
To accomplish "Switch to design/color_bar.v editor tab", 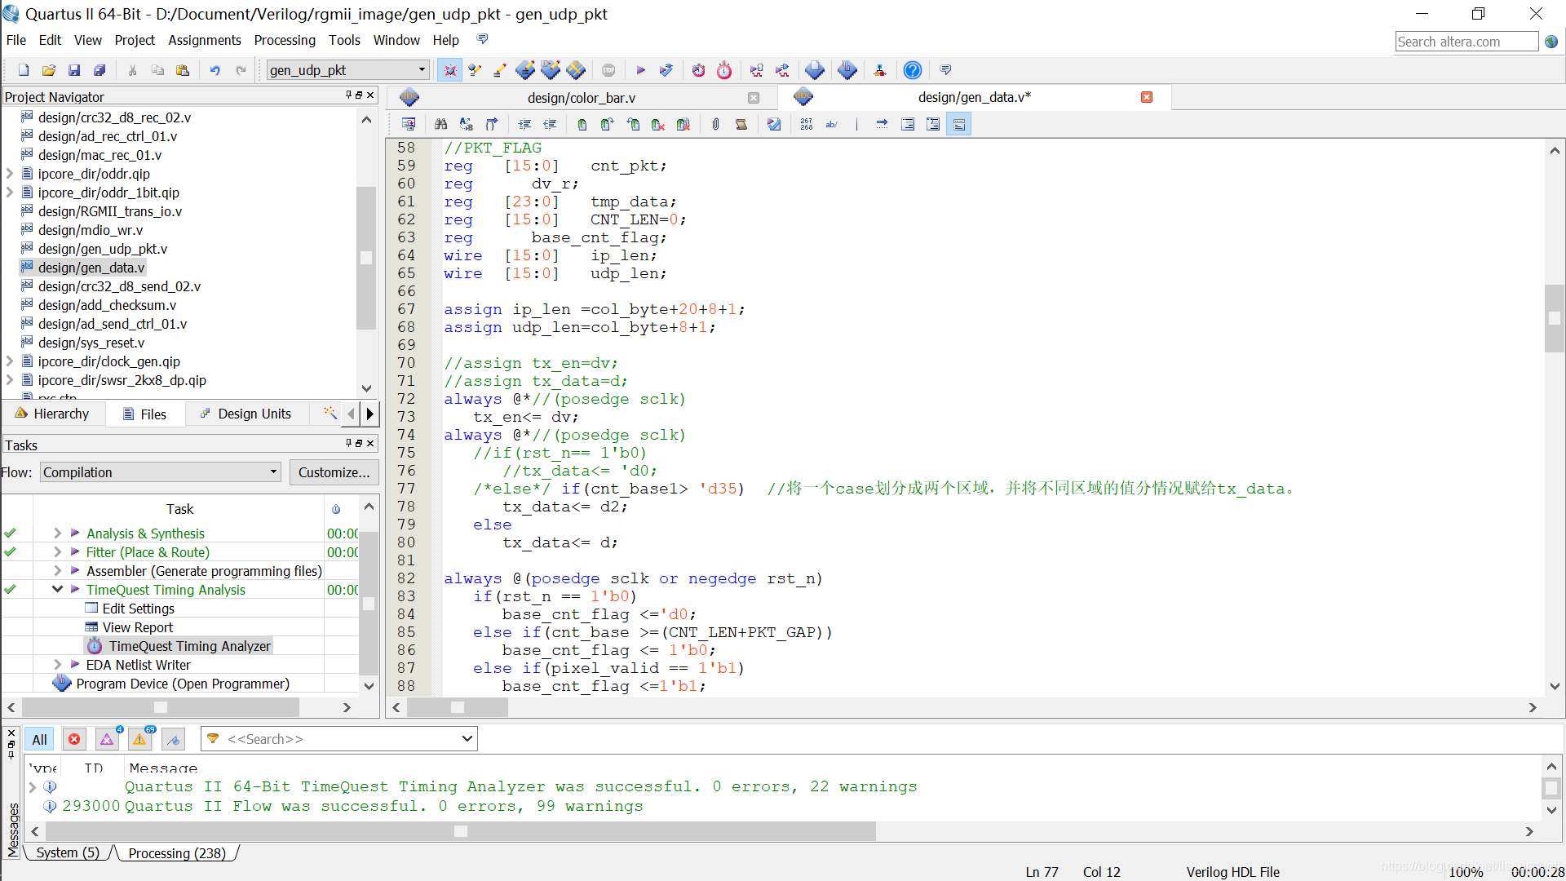I will [x=581, y=98].
